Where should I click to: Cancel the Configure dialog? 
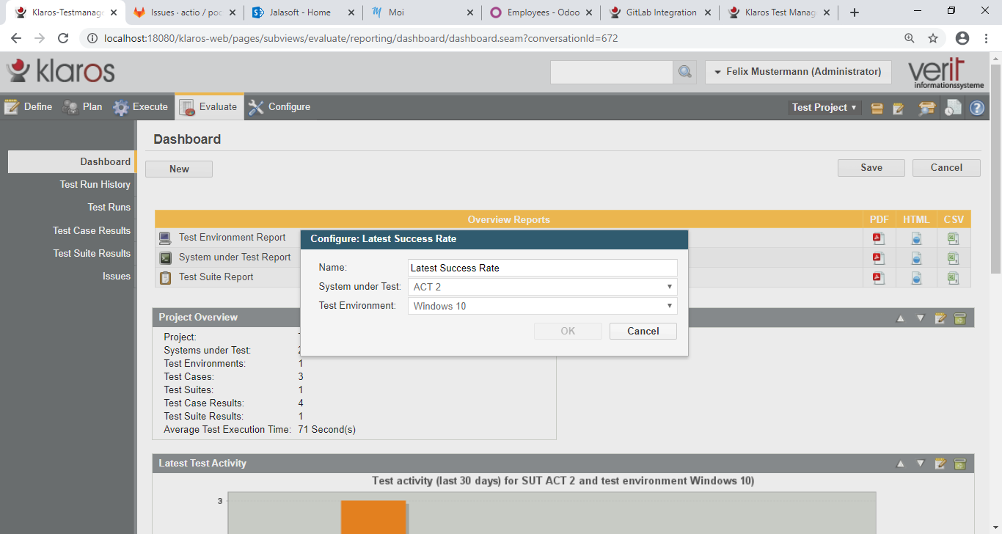(x=643, y=331)
